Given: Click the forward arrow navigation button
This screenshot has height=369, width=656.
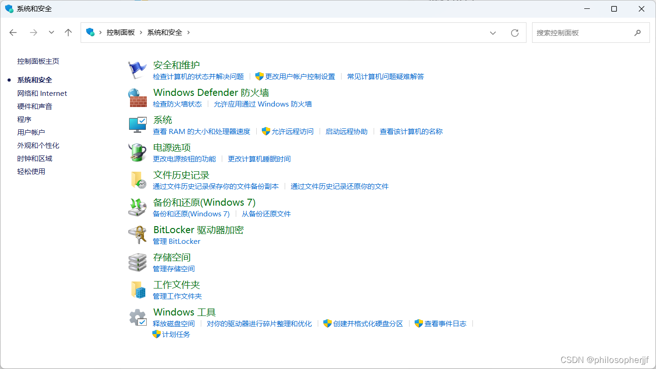Looking at the screenshot, I should click(33, 33).
